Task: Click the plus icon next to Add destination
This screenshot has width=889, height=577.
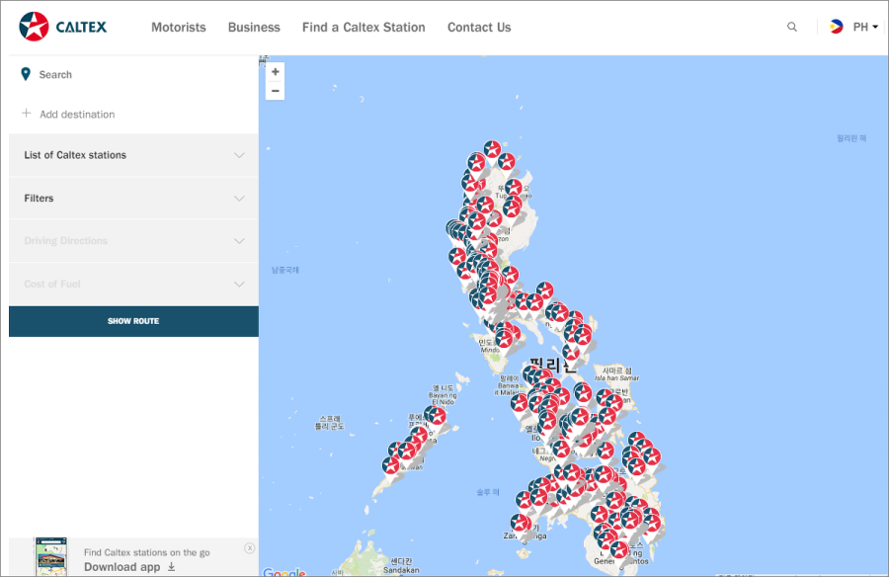Action: 26,114
